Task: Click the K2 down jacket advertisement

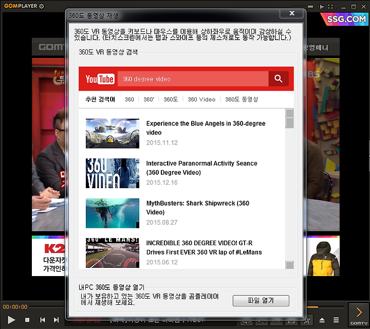Action: 48,257
